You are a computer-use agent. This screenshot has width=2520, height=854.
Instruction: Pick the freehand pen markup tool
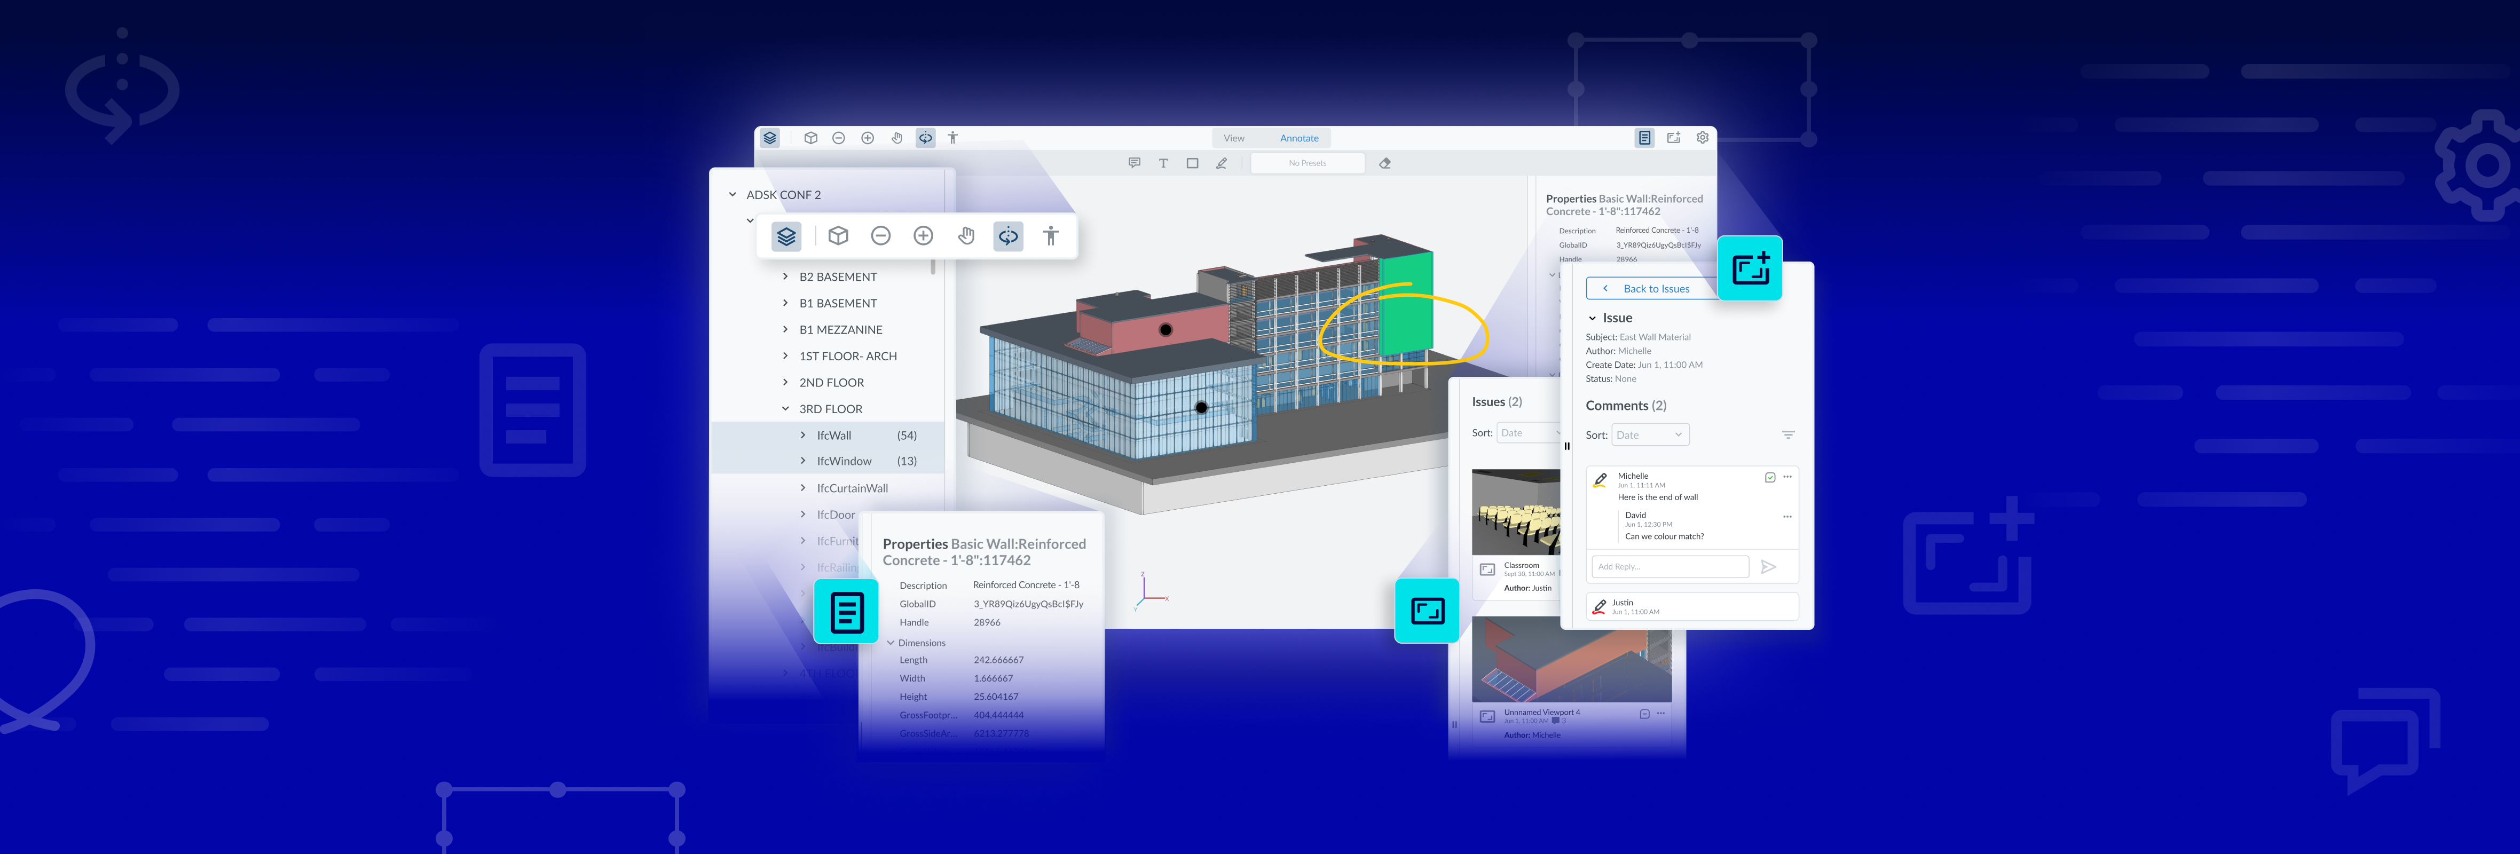pyautogui.click(x=1221, y=163)
